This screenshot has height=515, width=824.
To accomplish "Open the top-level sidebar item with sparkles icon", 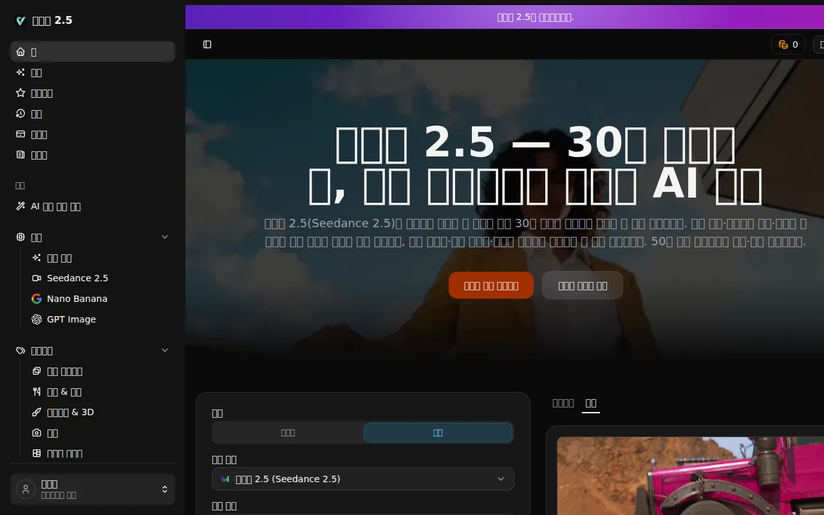I will tap(93, 72).
